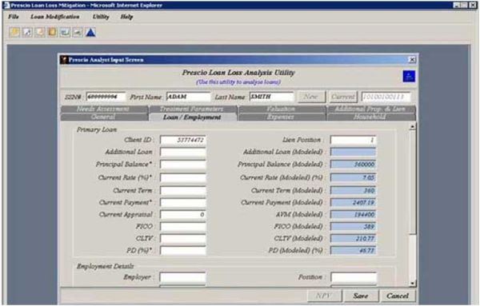This screenshot has width=480, height=306.
Task: Click the Cancel button
Action: tap(398, 296)
